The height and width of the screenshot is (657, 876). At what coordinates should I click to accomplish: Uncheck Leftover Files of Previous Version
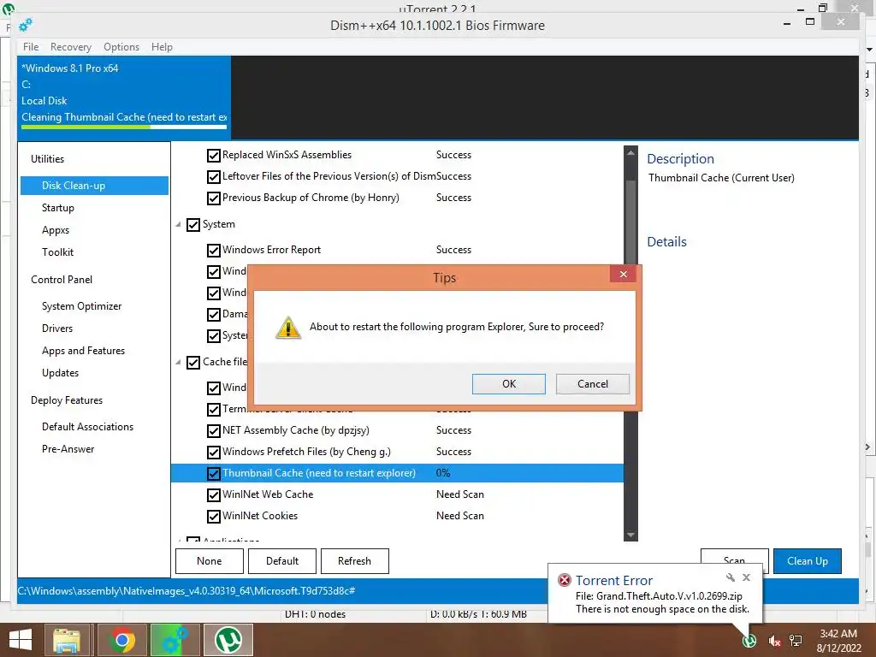[213, 177]
